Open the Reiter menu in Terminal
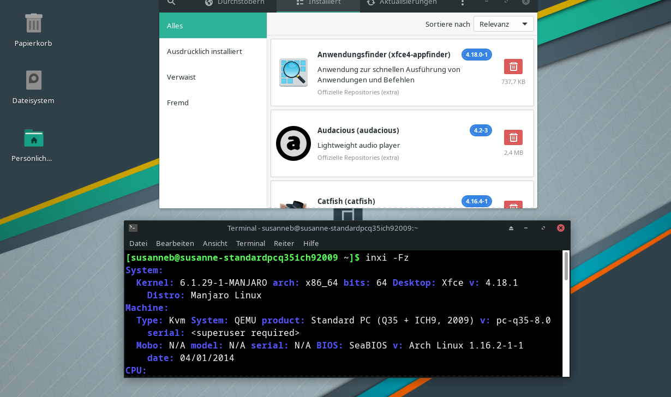This screenshot has height=397, width=671. point(284,243)
